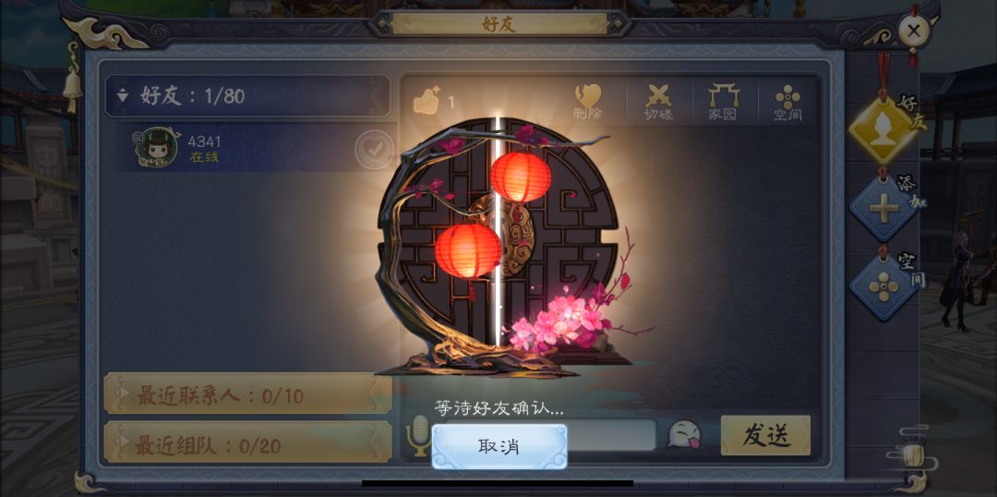The width and height of the screenshot is (997, 497).
Task: Toggle the checkmark beside friend 4341
Action: coord(375,150)
